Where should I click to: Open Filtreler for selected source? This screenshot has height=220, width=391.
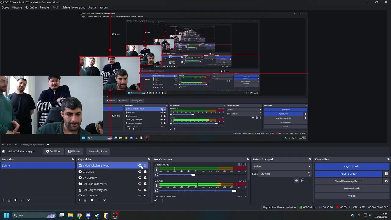[x=74, y=152]
